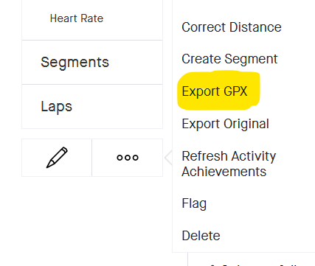The height and width of the screenshot is (266, 315).
Task: Recalculate achievements with Refresh Activity Achievements
Action: click(229, 164)
